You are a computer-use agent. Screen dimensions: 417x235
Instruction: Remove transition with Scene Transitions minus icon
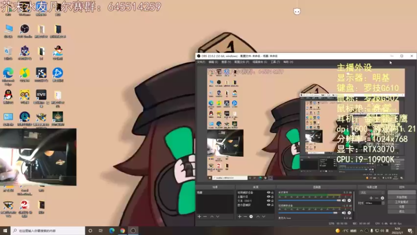tap(376, 198)
